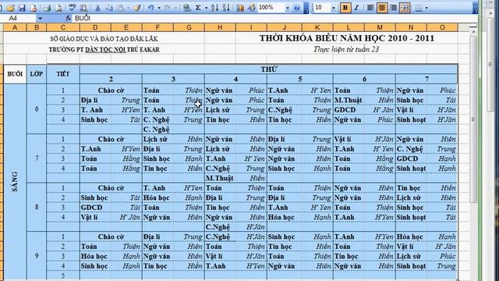
Task: Click the Copy icon
Action: point(109,8)
